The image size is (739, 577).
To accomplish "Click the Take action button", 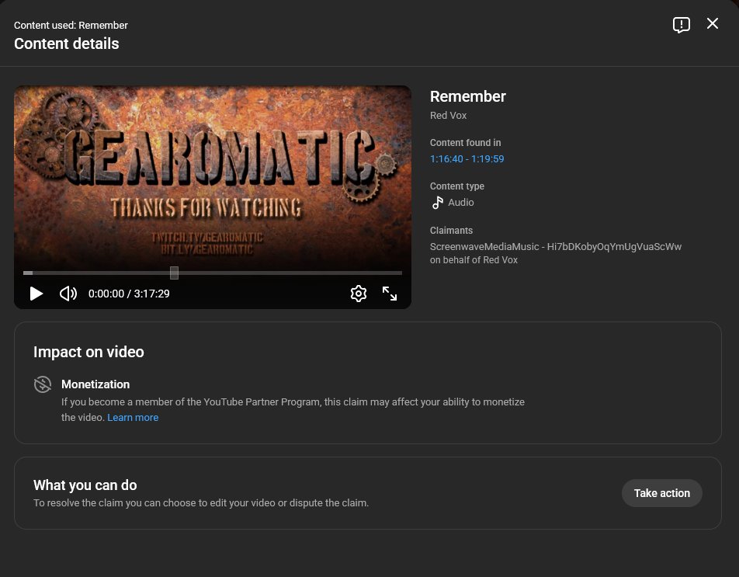I will [661, 493].
